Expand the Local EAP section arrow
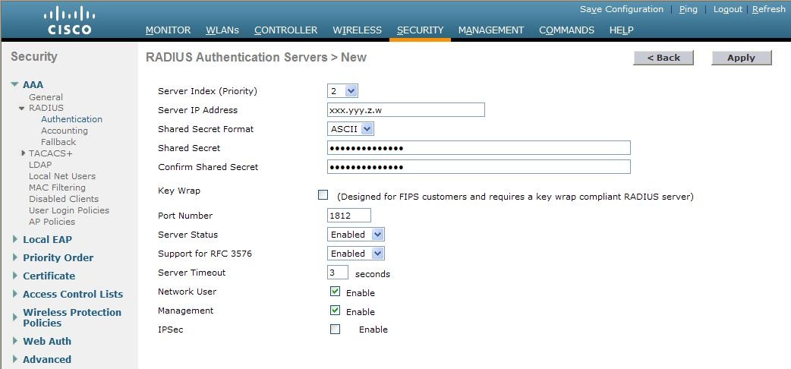 pos(15,239)
